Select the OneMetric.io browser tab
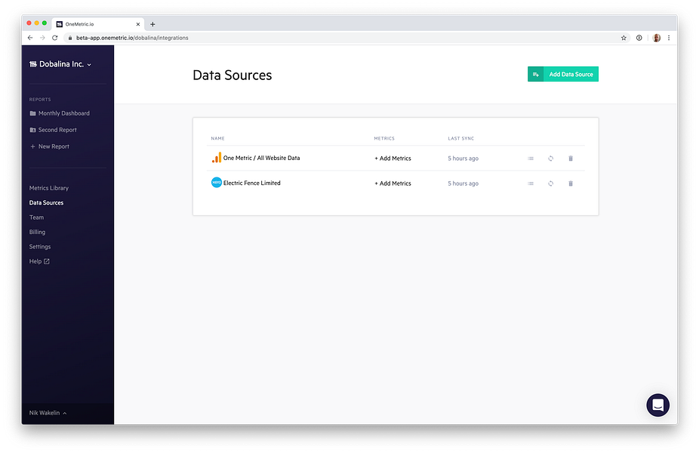Screen dimensions: 699x453 pos(98,24)
